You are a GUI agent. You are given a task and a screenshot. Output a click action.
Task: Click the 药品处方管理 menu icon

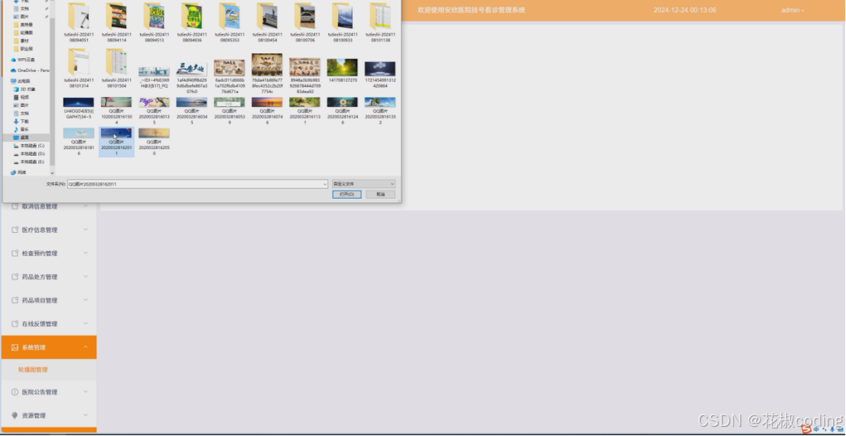(x=15, y=276)
